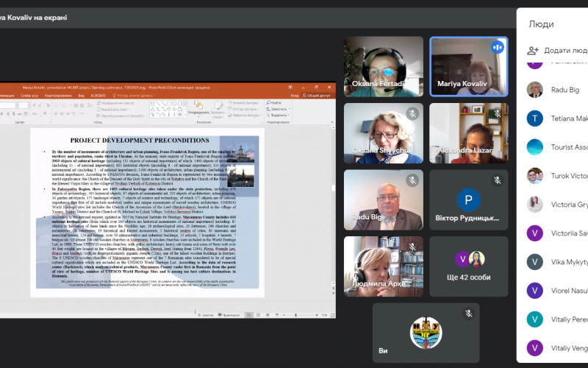Toggle Заметки notes pane in PowerPoint status bar

click(206, 315)
